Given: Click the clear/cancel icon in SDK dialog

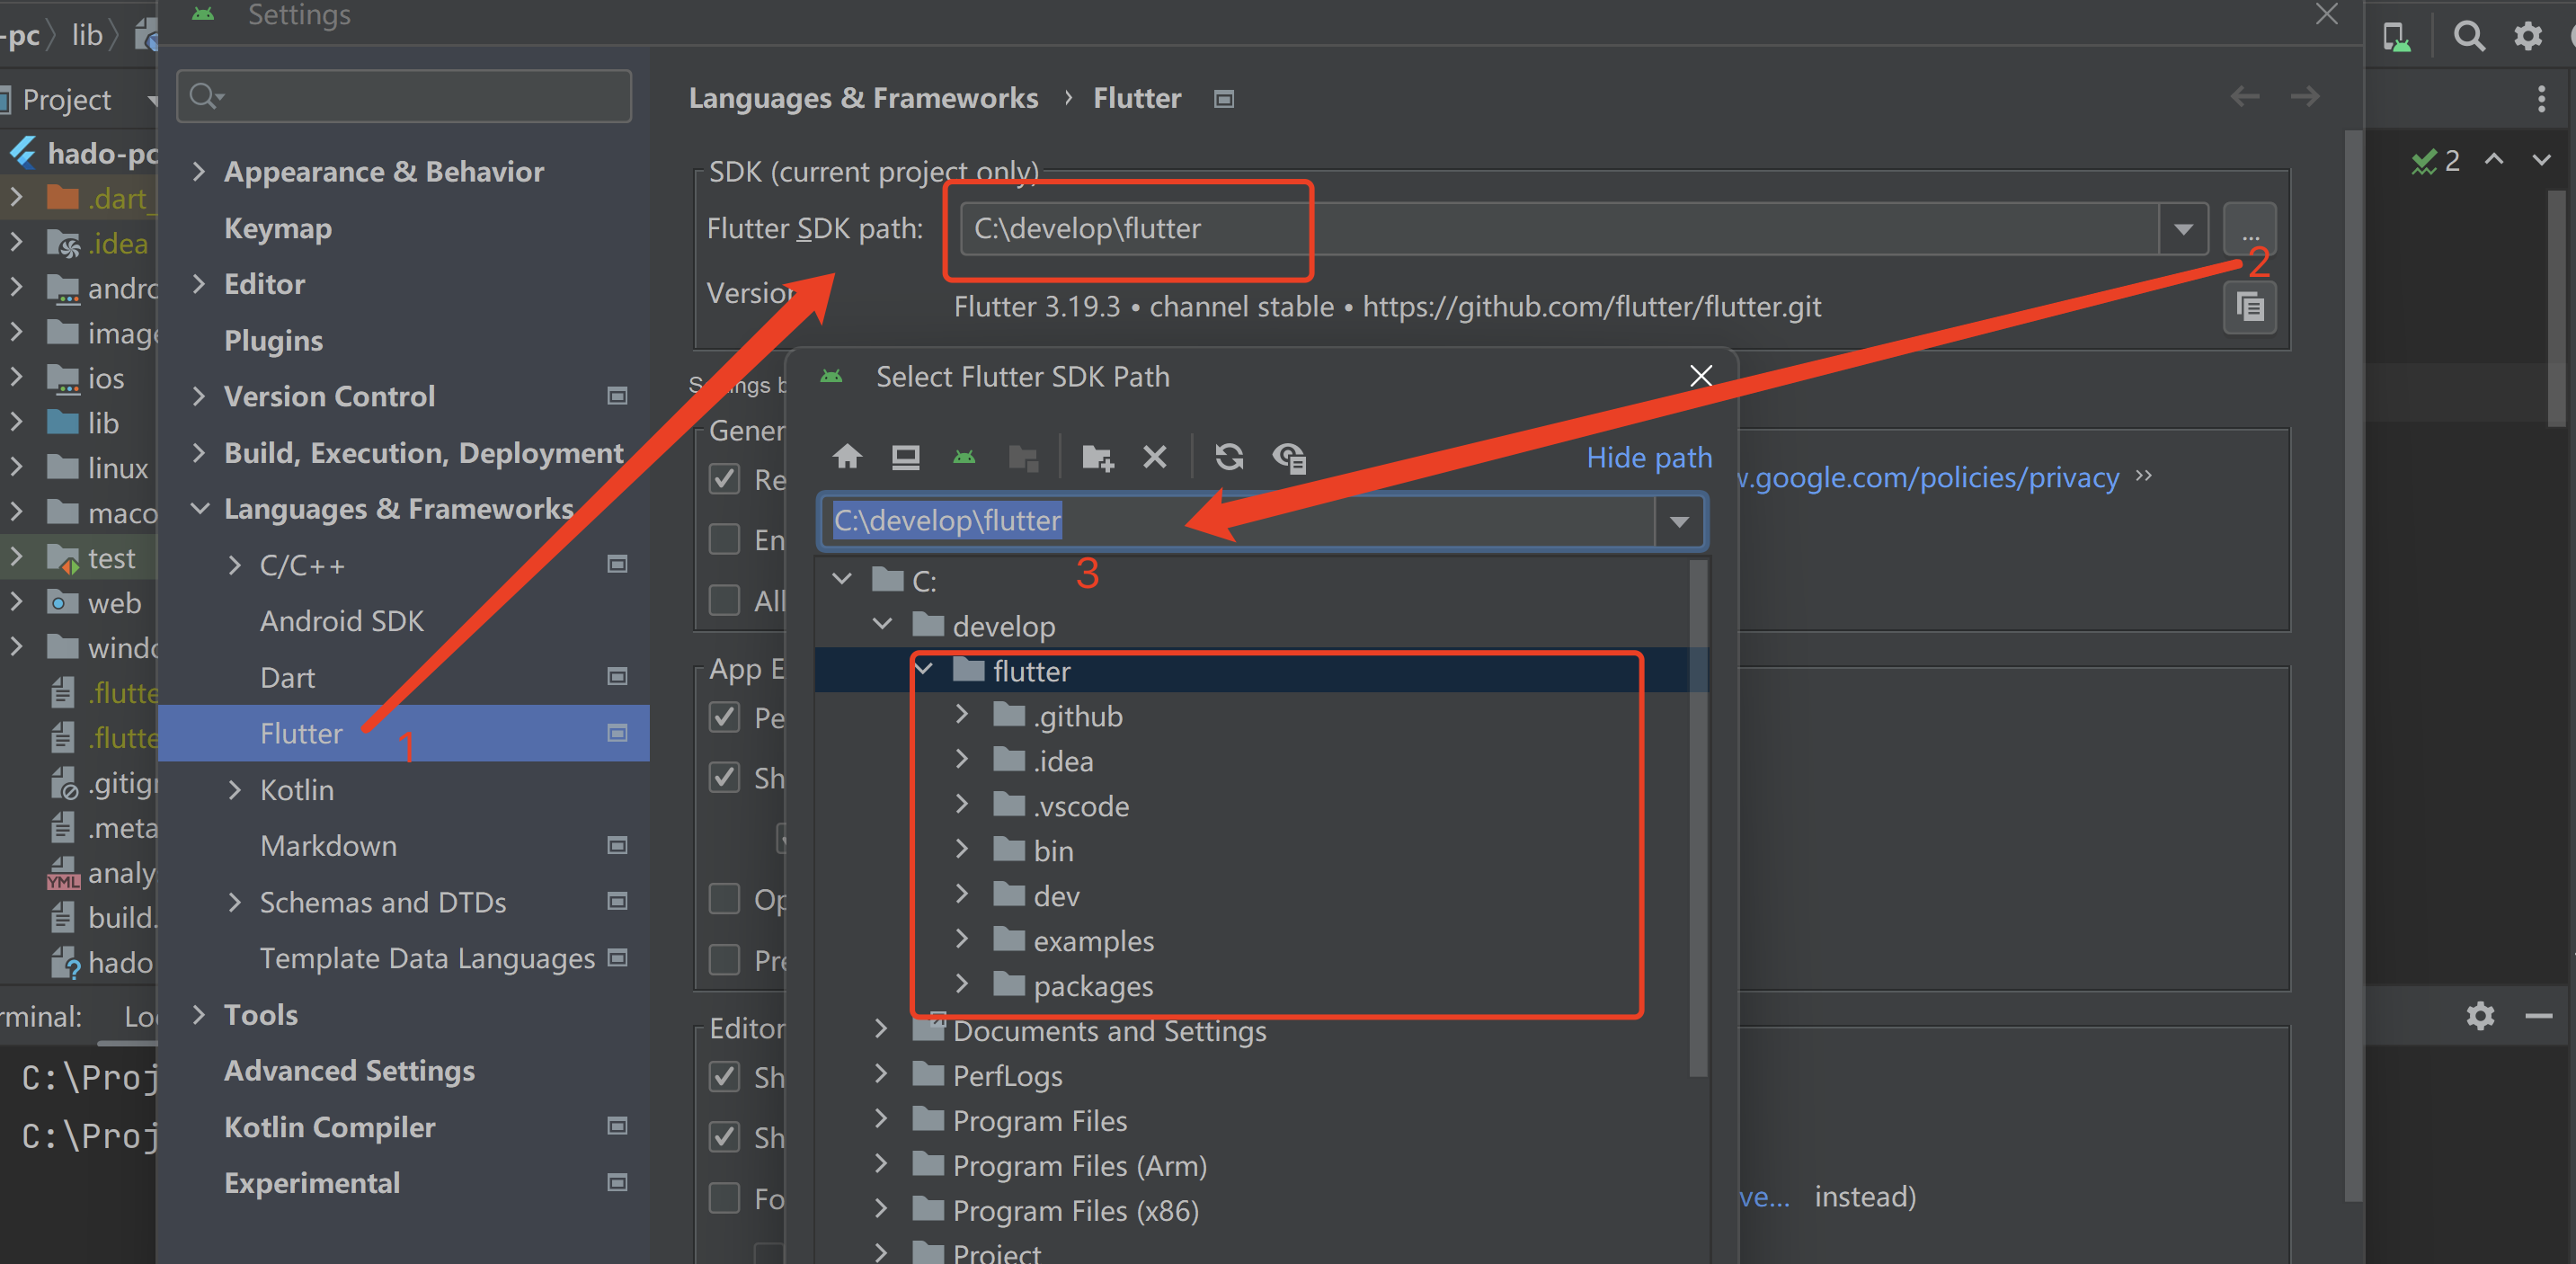Looking at the screenshot, I should (1151, 457).
